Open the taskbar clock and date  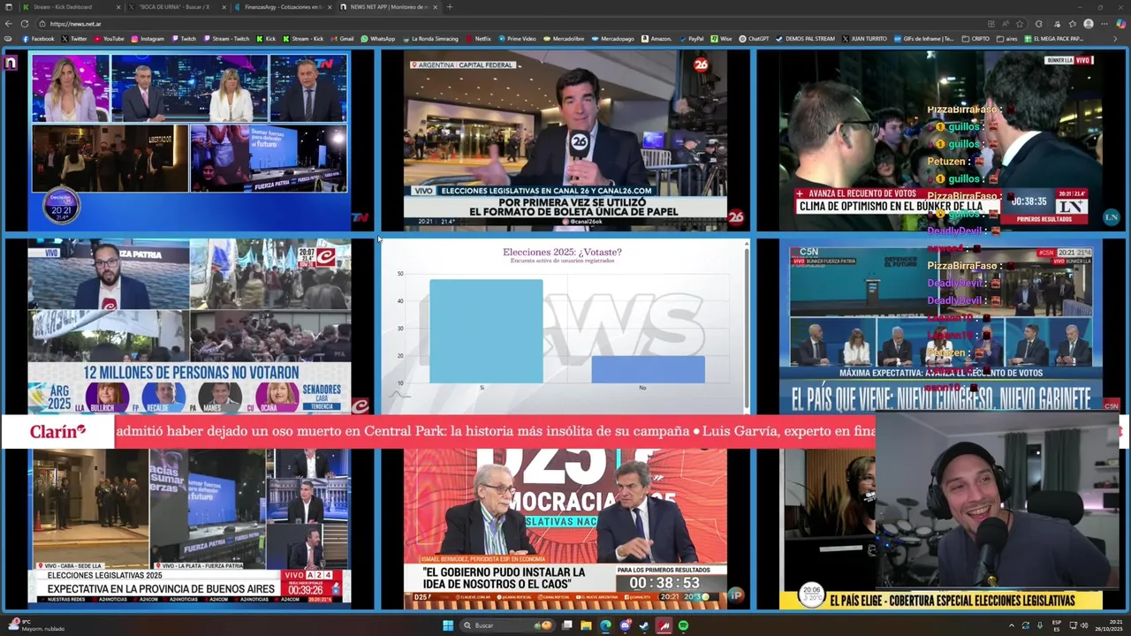[1110, 625]
